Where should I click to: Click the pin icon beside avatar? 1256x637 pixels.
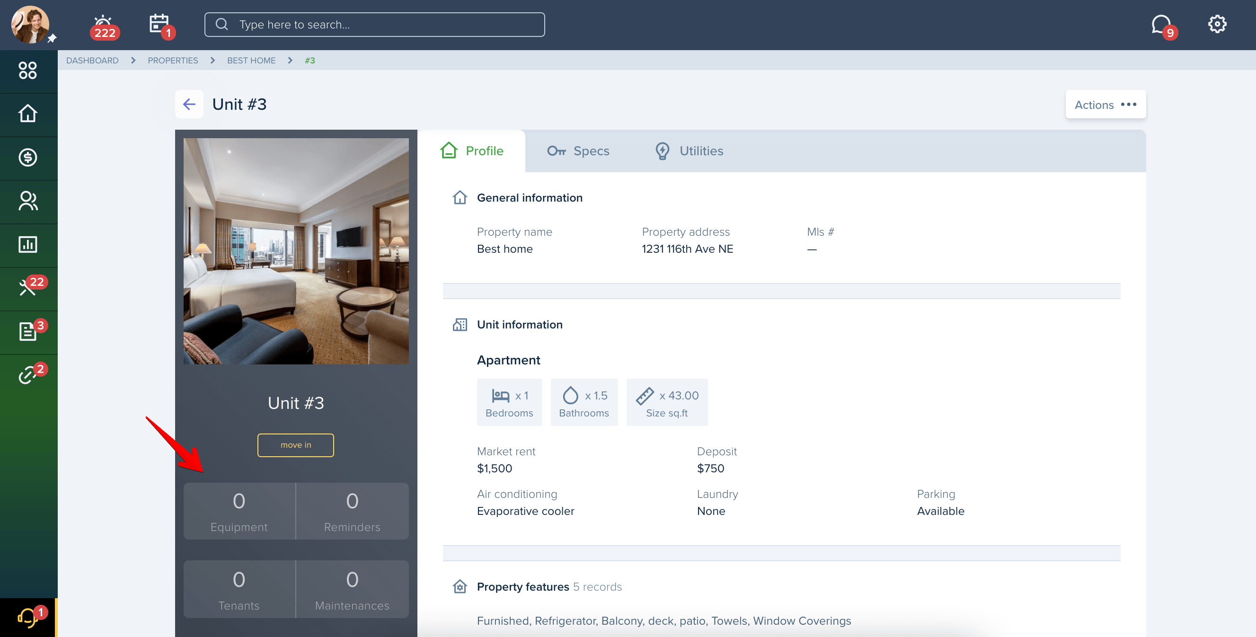click(x=52, y=38)
